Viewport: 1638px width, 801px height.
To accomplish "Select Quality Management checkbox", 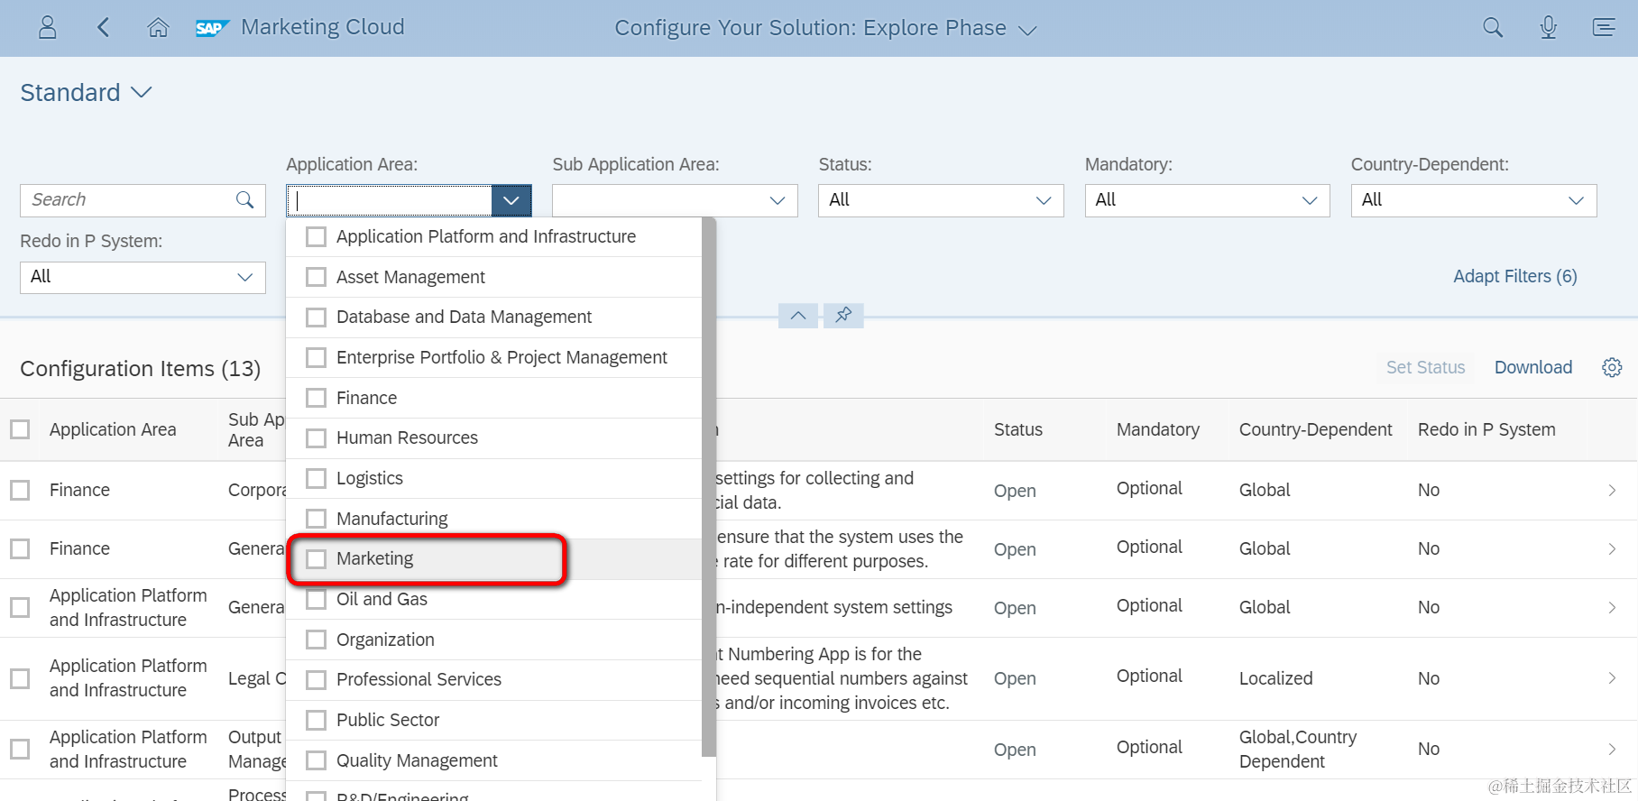I will coord(316,760).
